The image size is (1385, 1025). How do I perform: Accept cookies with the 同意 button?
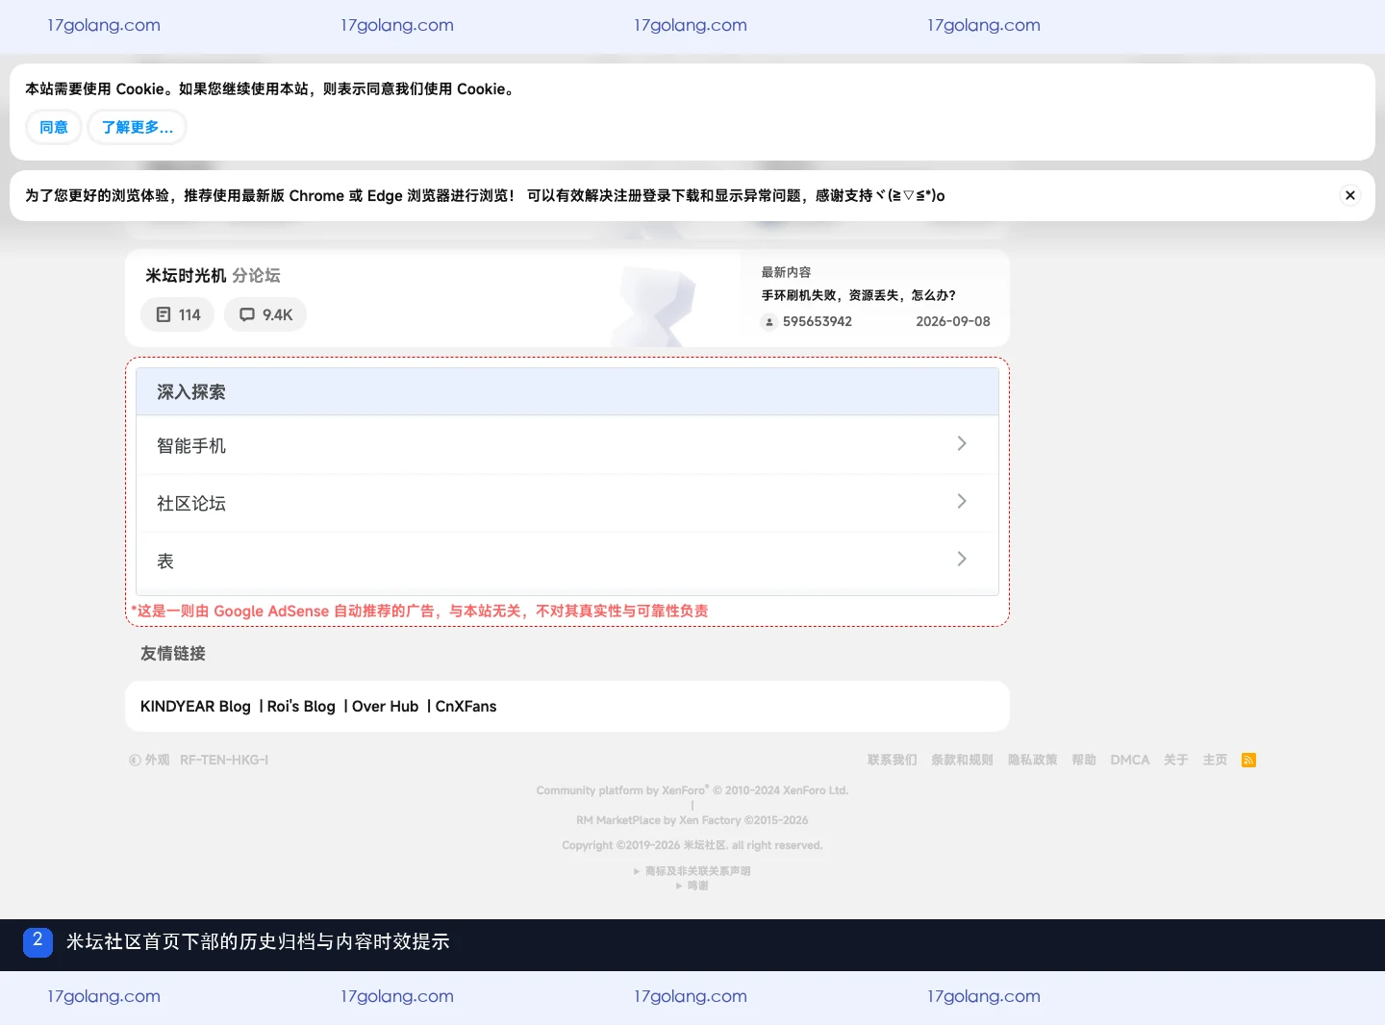(x=54, y=127)
